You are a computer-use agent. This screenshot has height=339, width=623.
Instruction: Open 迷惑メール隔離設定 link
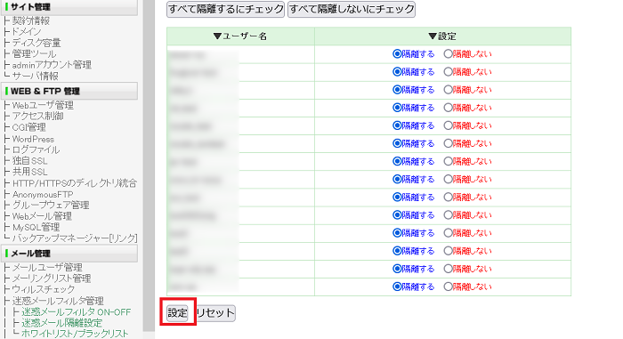tap(62, 323)
